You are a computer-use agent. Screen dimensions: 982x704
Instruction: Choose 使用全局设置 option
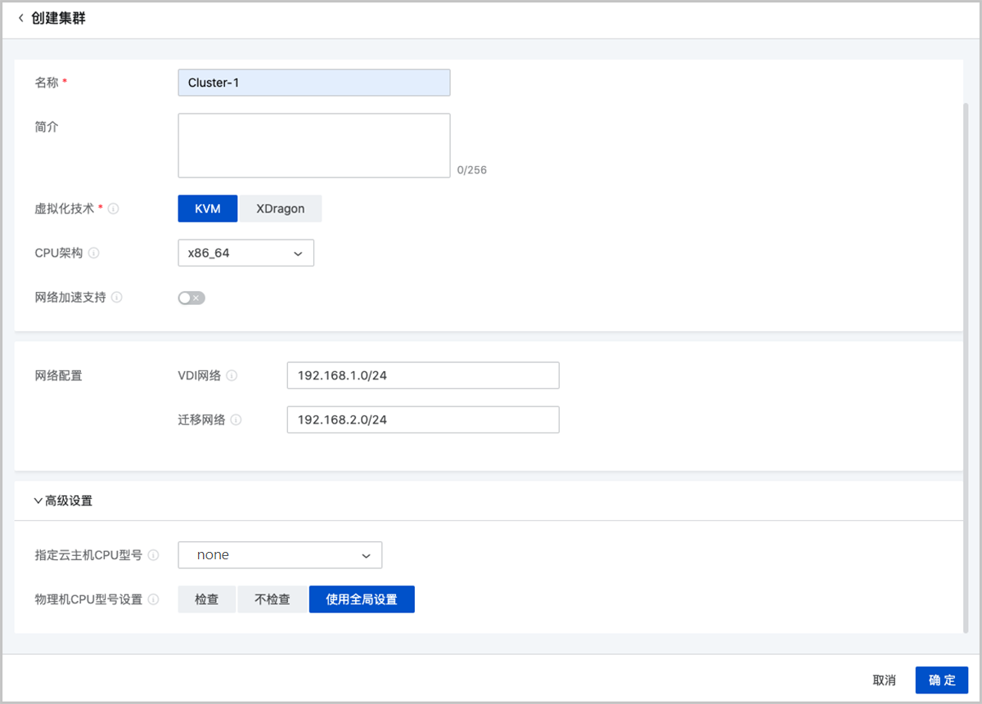362,599
